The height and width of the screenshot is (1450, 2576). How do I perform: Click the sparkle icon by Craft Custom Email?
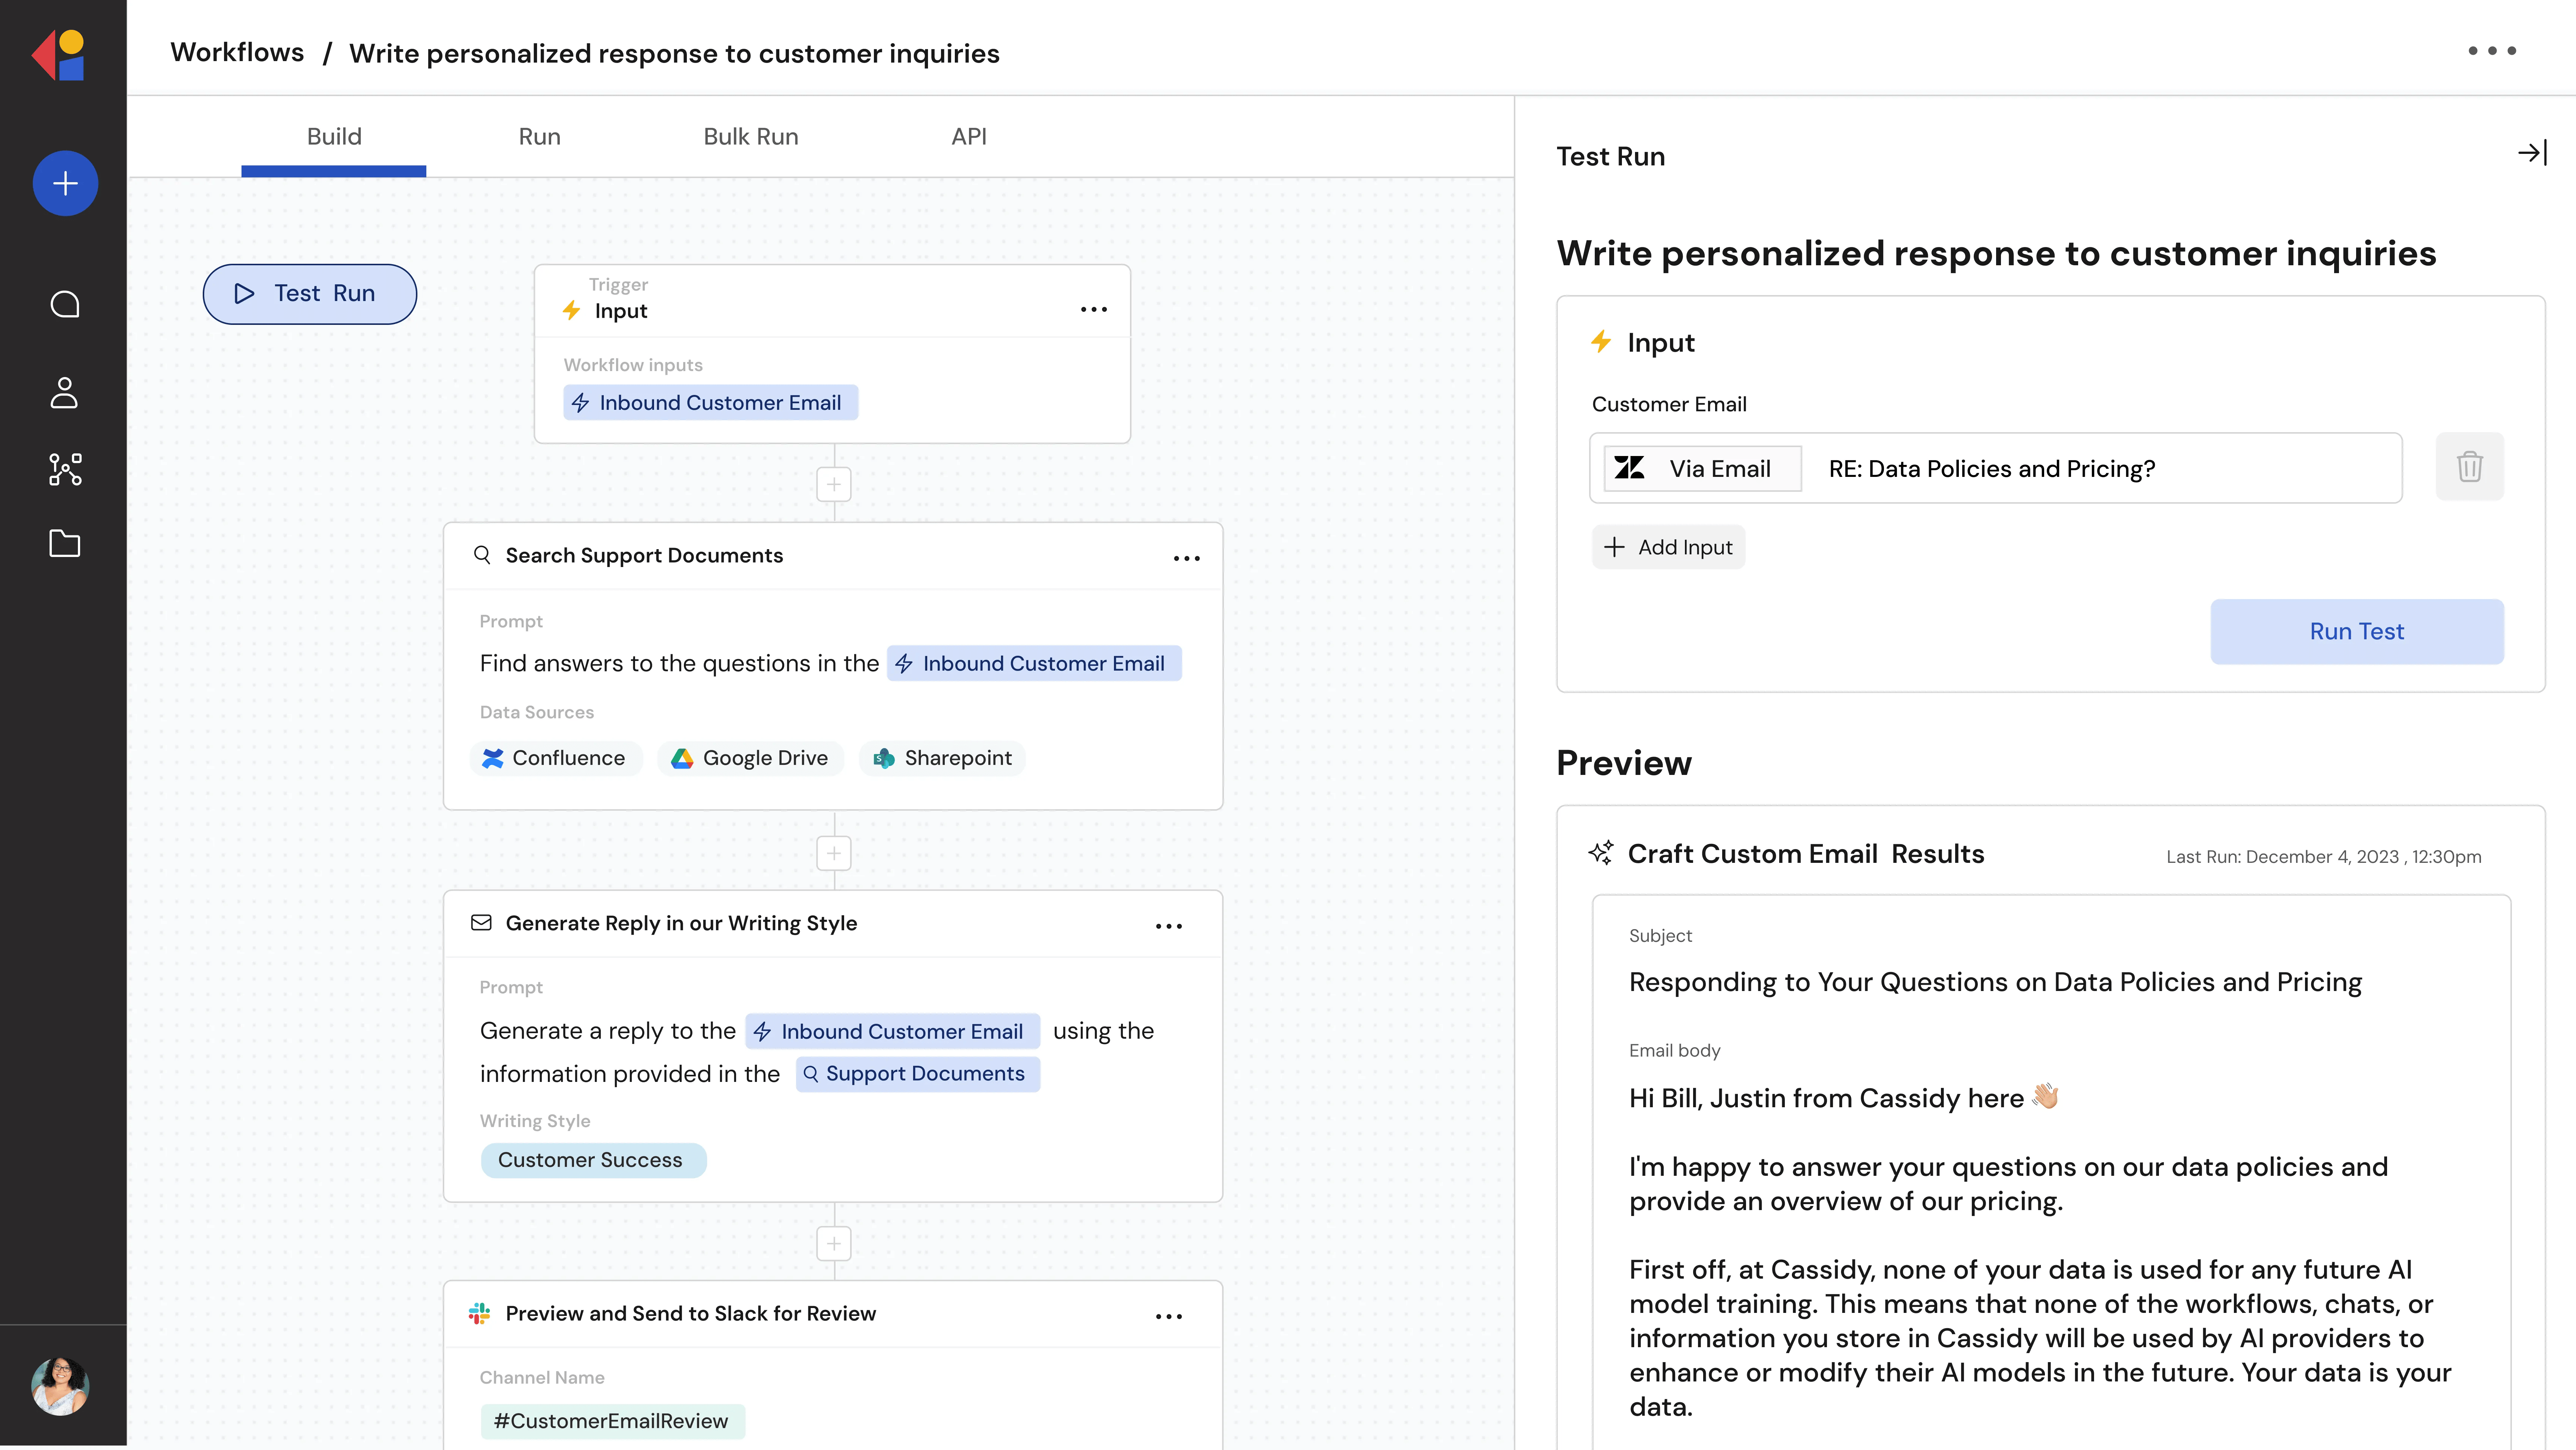[1601, 853]
